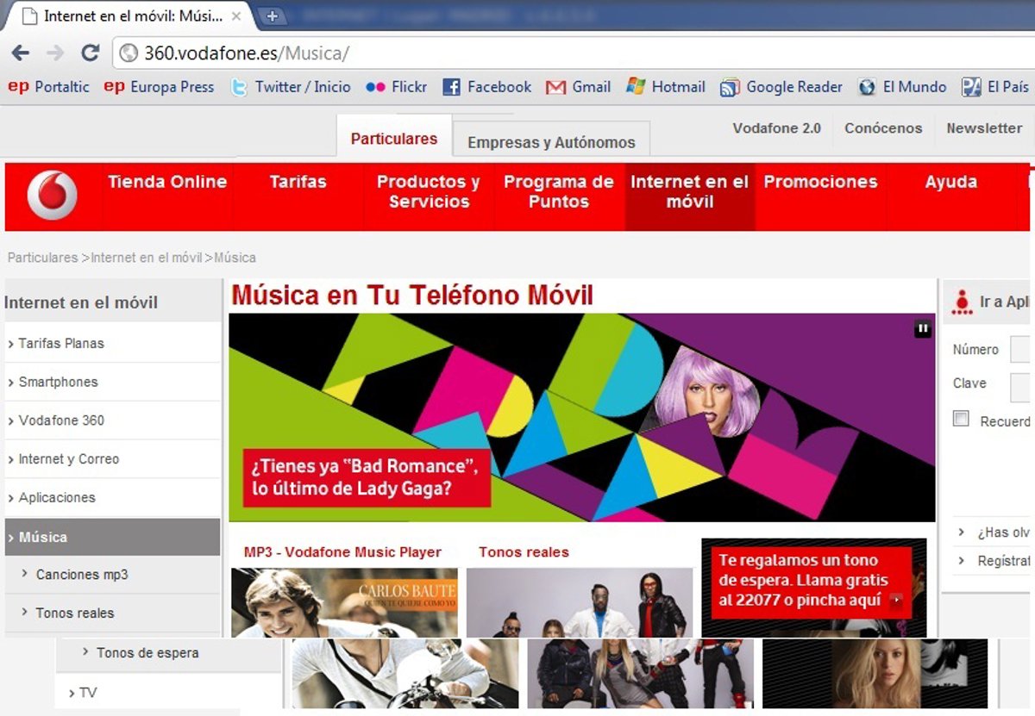Reload the page with refresh icon
Image resolution: width=1035 pixels, height=716 pixels.
point(90,53)
